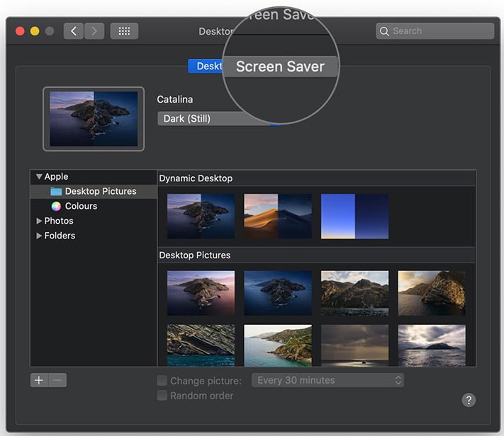Viewport: 504px width, 436px height.
Task: Pick the sunlit cliff over sea picture
Action: [x=432, y=293]
